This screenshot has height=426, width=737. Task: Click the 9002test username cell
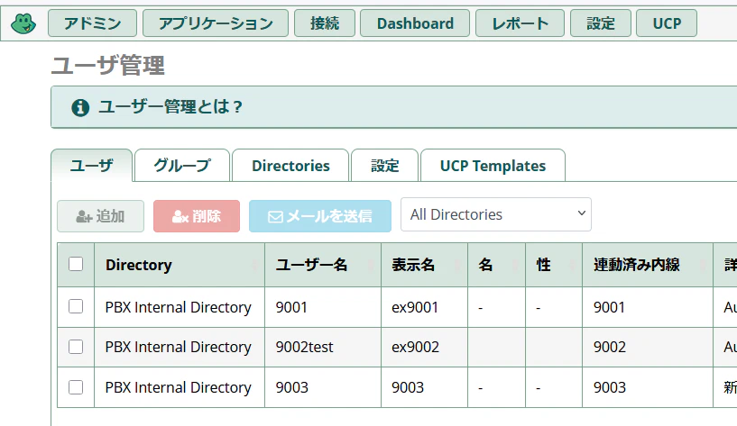(x=323, y=347)
